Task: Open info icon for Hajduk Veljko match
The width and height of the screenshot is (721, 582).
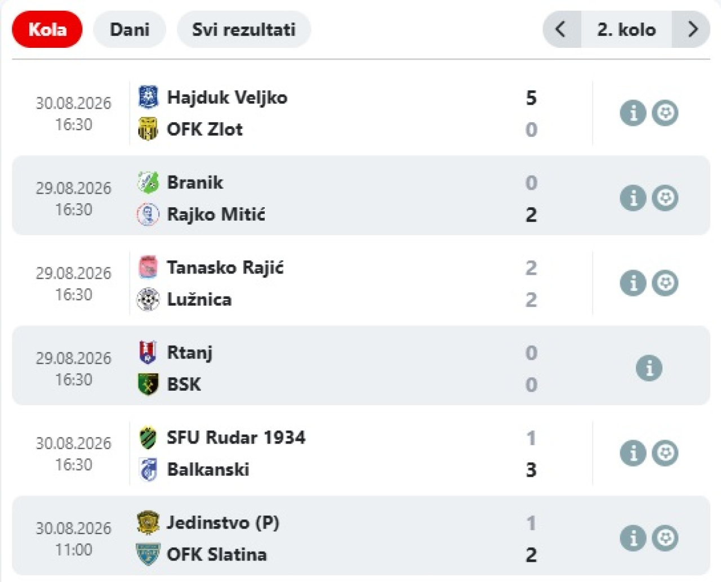Action: 633,113
